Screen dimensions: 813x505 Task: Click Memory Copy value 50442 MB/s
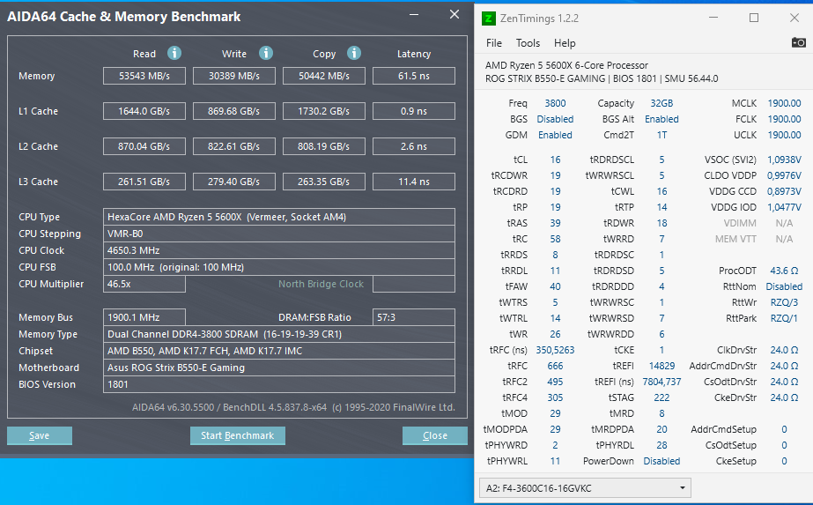pyautogui.click(x=324, y=76)
